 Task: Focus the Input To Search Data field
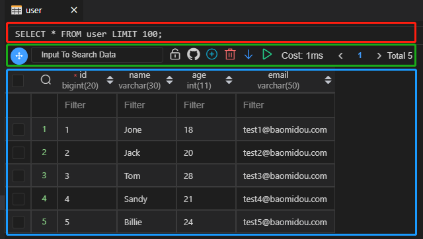[x=97, y=55]
